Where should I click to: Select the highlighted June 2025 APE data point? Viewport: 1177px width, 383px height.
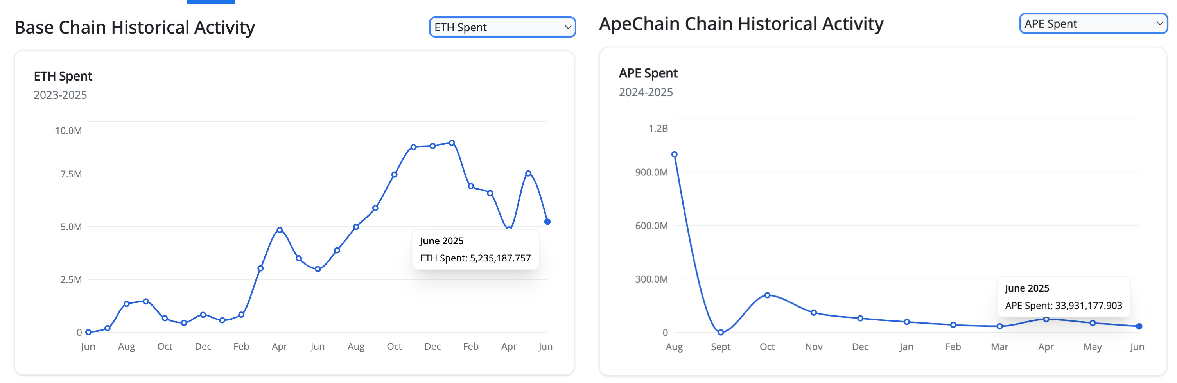pos(1139,326)
